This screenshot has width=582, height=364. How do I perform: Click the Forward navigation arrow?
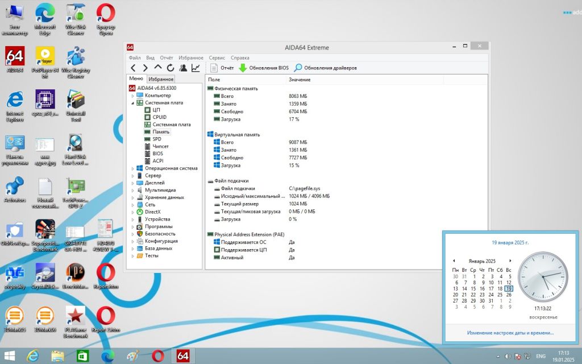pyautogui.click(x=145, y=68)
